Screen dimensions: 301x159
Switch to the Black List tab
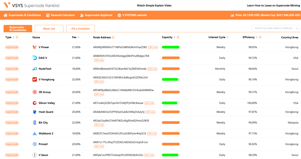pos(49,29)
